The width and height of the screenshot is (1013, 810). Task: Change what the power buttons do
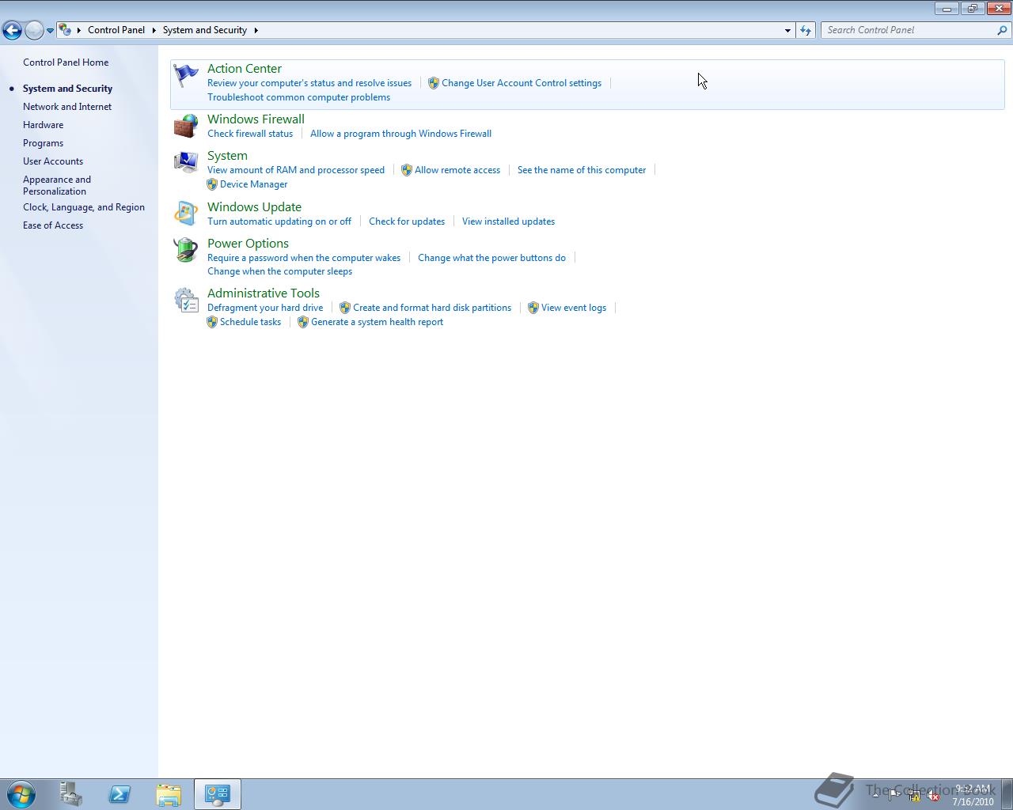click(491, 258)
